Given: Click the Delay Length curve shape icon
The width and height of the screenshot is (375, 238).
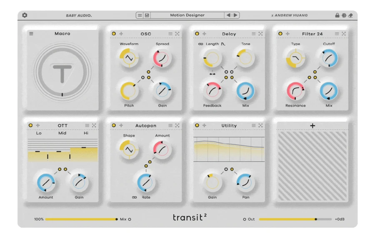Looking at the screenshot, I should coord(223,44).
